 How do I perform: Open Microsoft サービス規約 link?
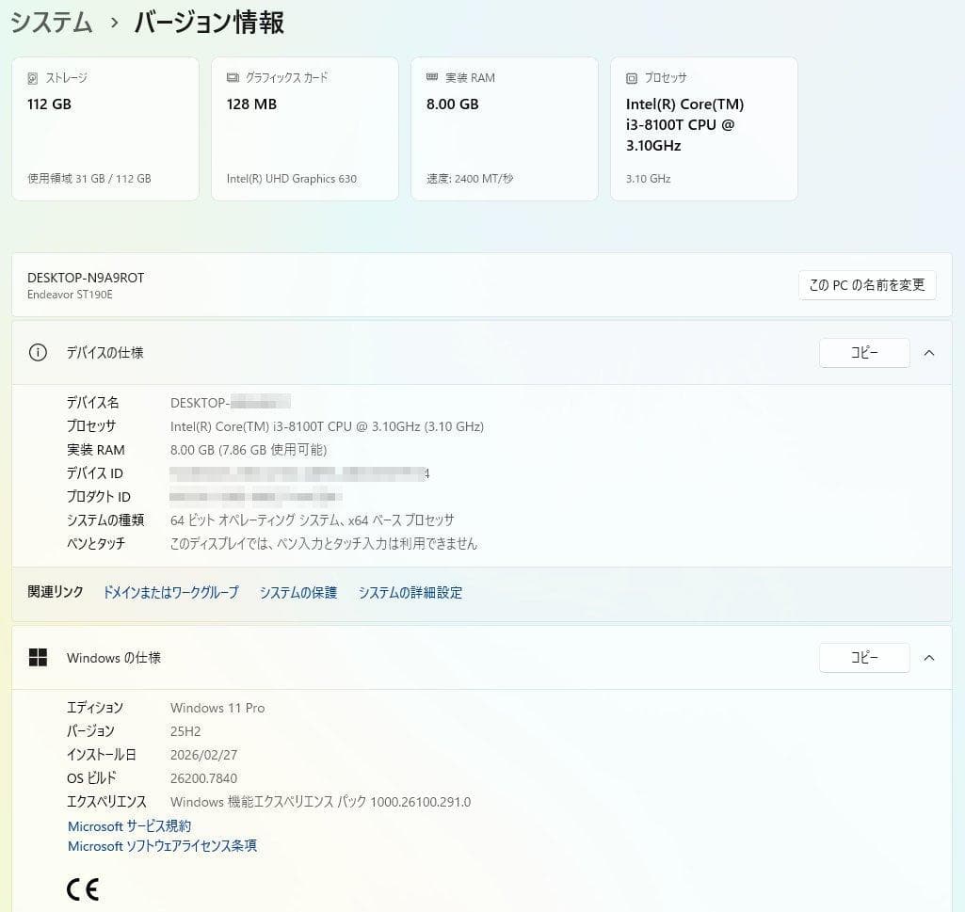coord(129,825)
